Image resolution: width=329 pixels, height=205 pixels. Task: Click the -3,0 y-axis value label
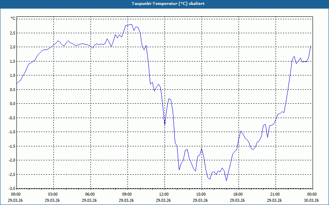[12, 188]
